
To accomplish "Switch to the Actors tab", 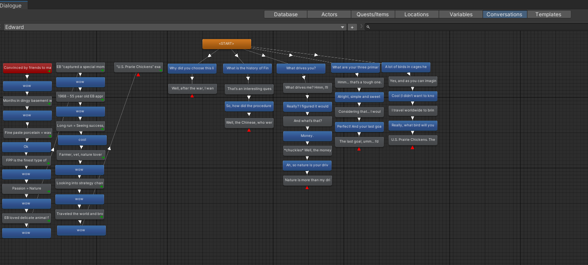I will coord(329,14).
